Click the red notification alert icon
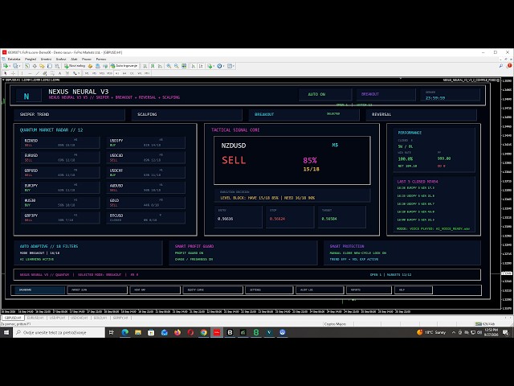The height and width of the screenshot is (386, 514). [x=509, y=66]
